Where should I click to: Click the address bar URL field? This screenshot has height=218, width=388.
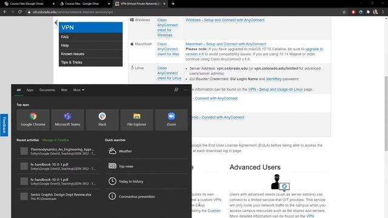183,12
